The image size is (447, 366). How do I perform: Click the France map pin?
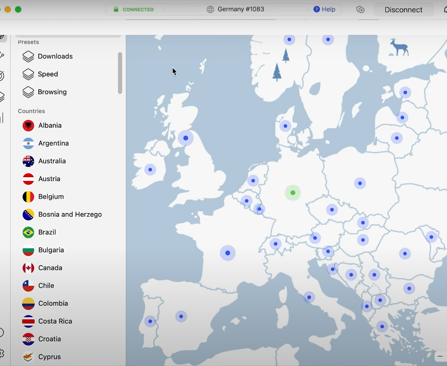pyautogui.click(x=227, y=253)
